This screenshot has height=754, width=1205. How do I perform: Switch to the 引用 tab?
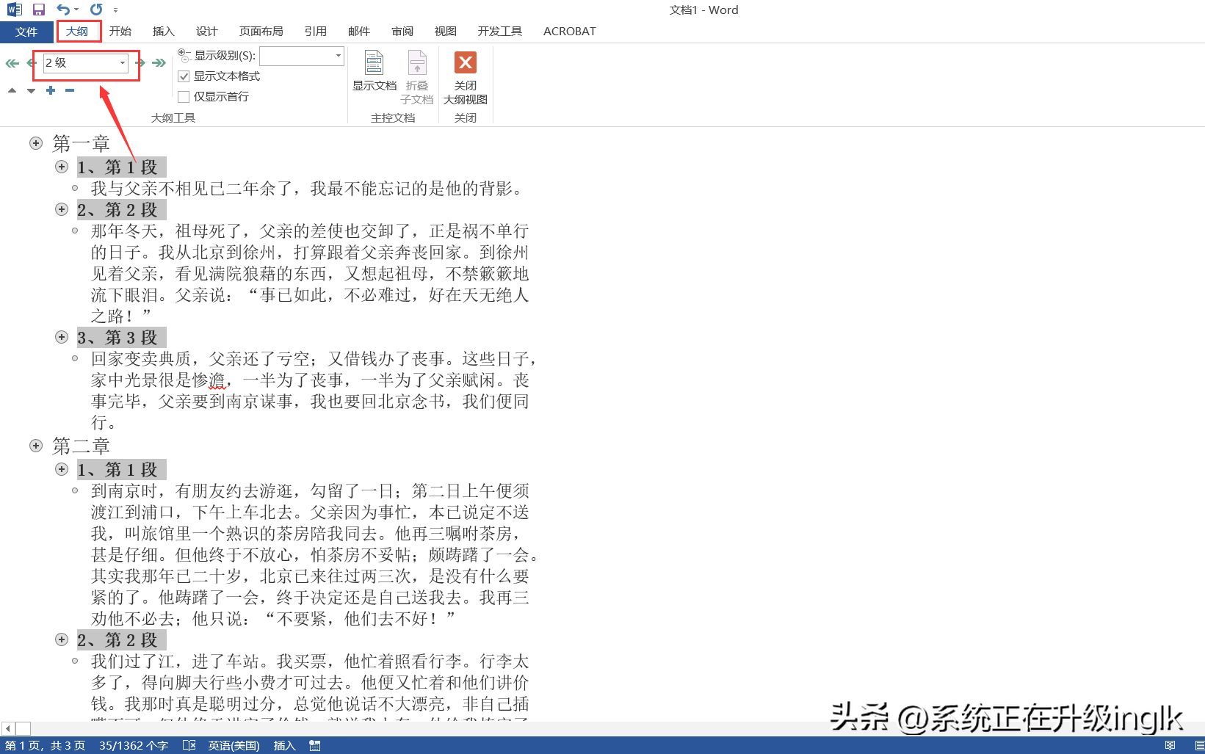point(315,32)
